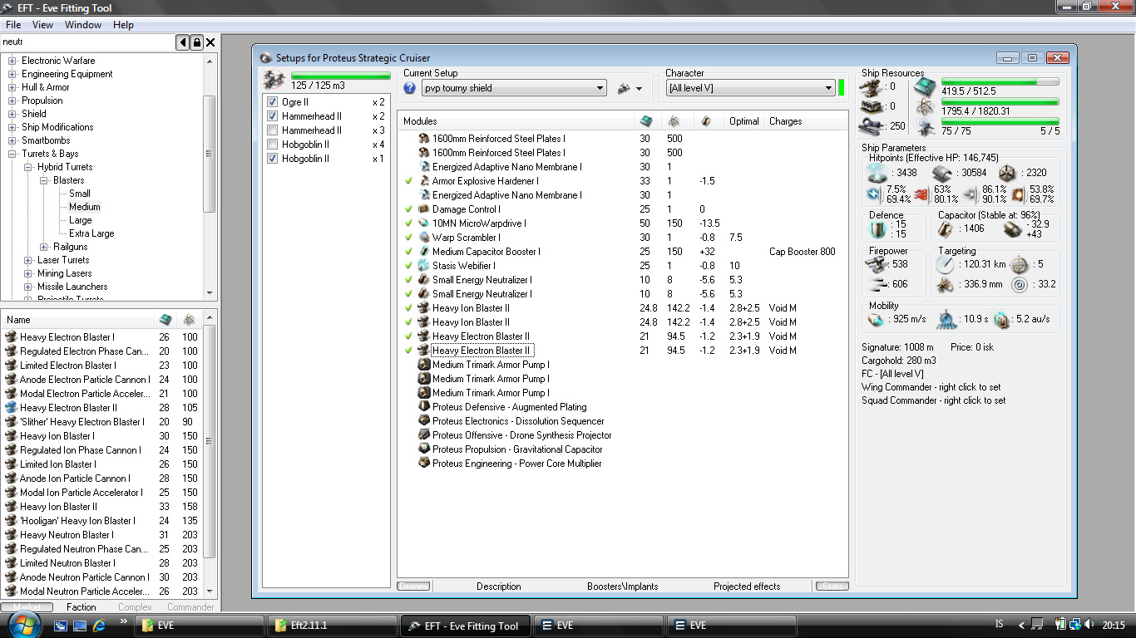Click the Boosters\Implants button
Image resolution: width=1136 pixels, height=638 pixels.
(622, 586)
